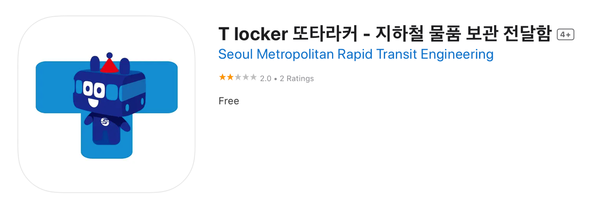The width and height of the screenshot is (596, 207).
Task: Click the mascot's legs
Action: [105, 136]
